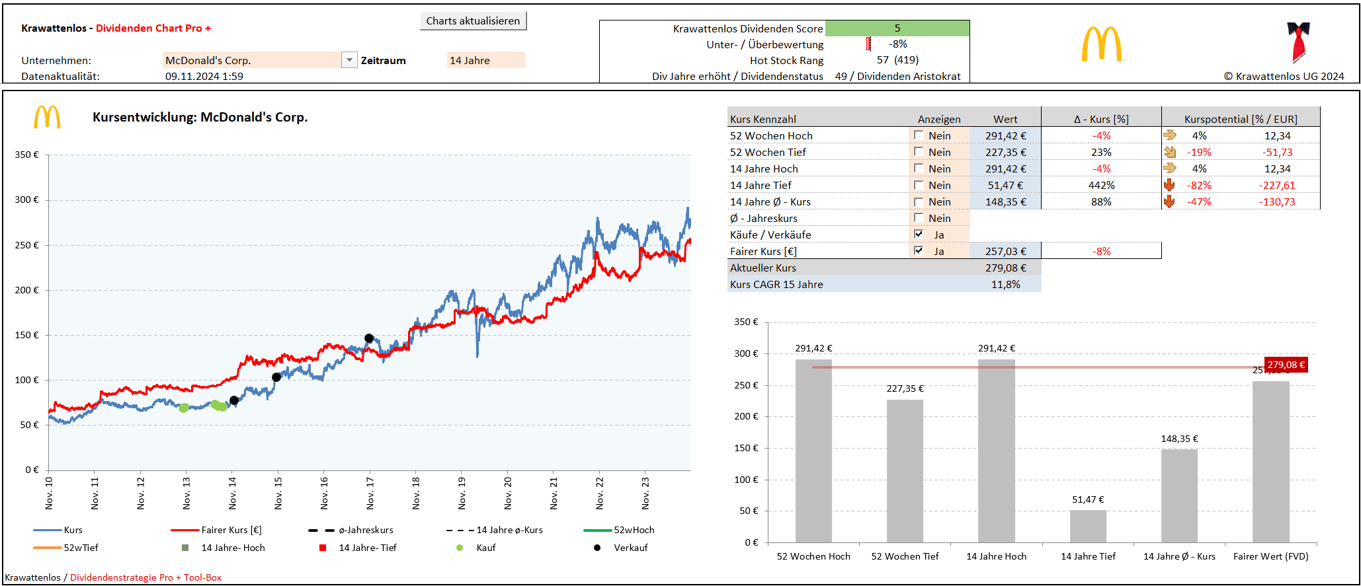The width and height of the screenshot is (1361, 586).
Task: Click the -227,61 Kurspotential value
Action: 1276,185
